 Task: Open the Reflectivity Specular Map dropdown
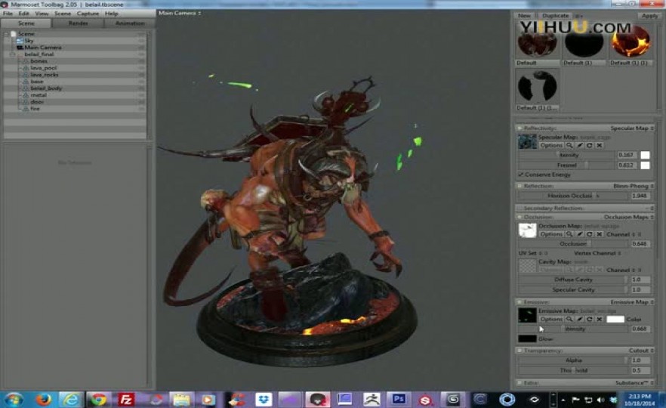coord(632,128)
